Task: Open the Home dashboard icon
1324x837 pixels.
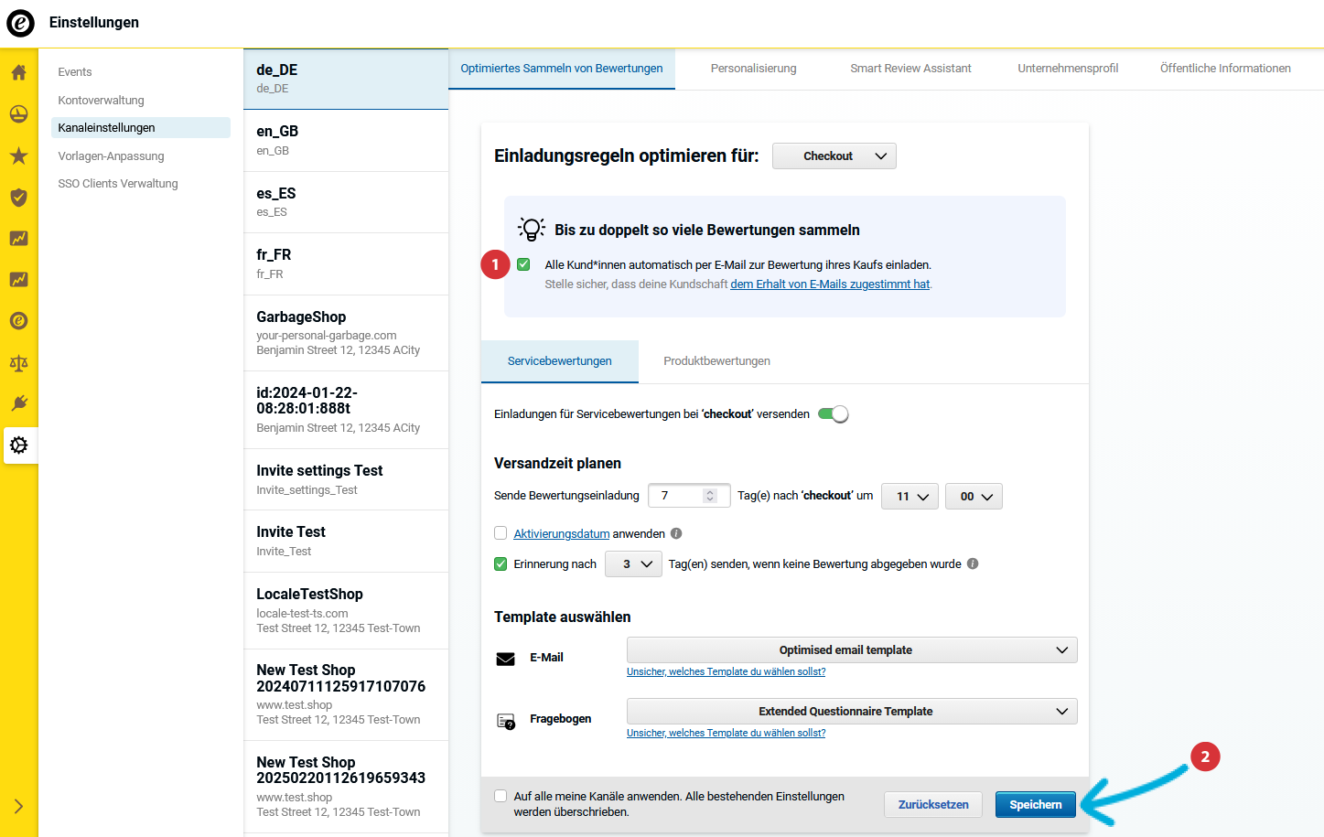Action: [18, 72]
